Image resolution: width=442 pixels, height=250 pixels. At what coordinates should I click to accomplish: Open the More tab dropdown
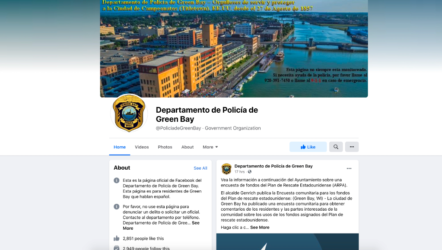(210, 147)
